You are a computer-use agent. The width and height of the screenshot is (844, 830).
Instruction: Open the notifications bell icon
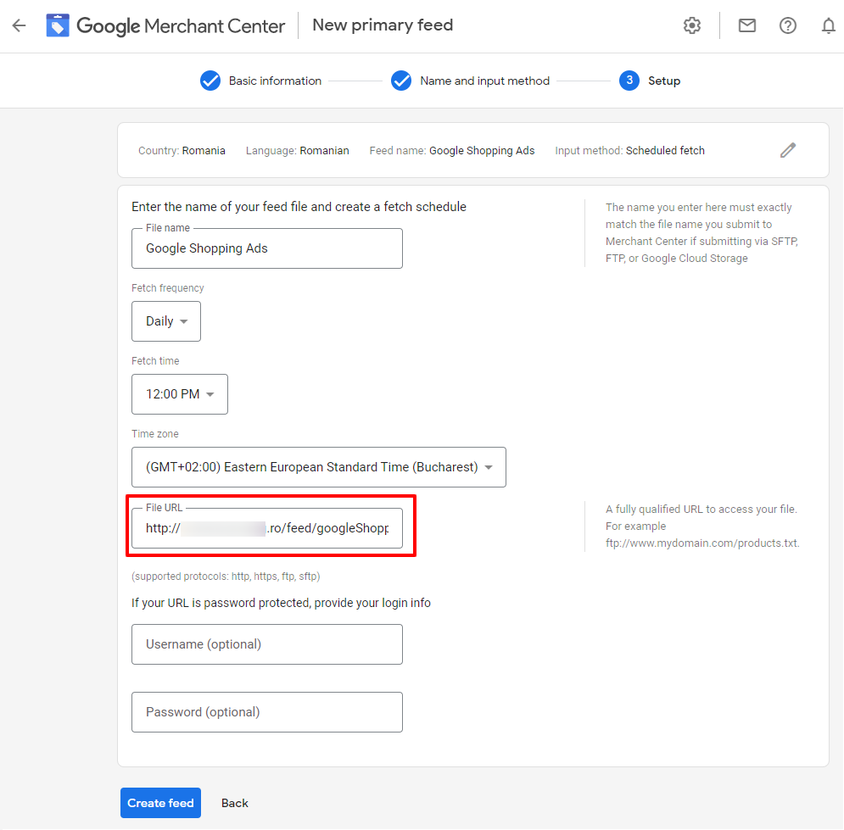829,25
